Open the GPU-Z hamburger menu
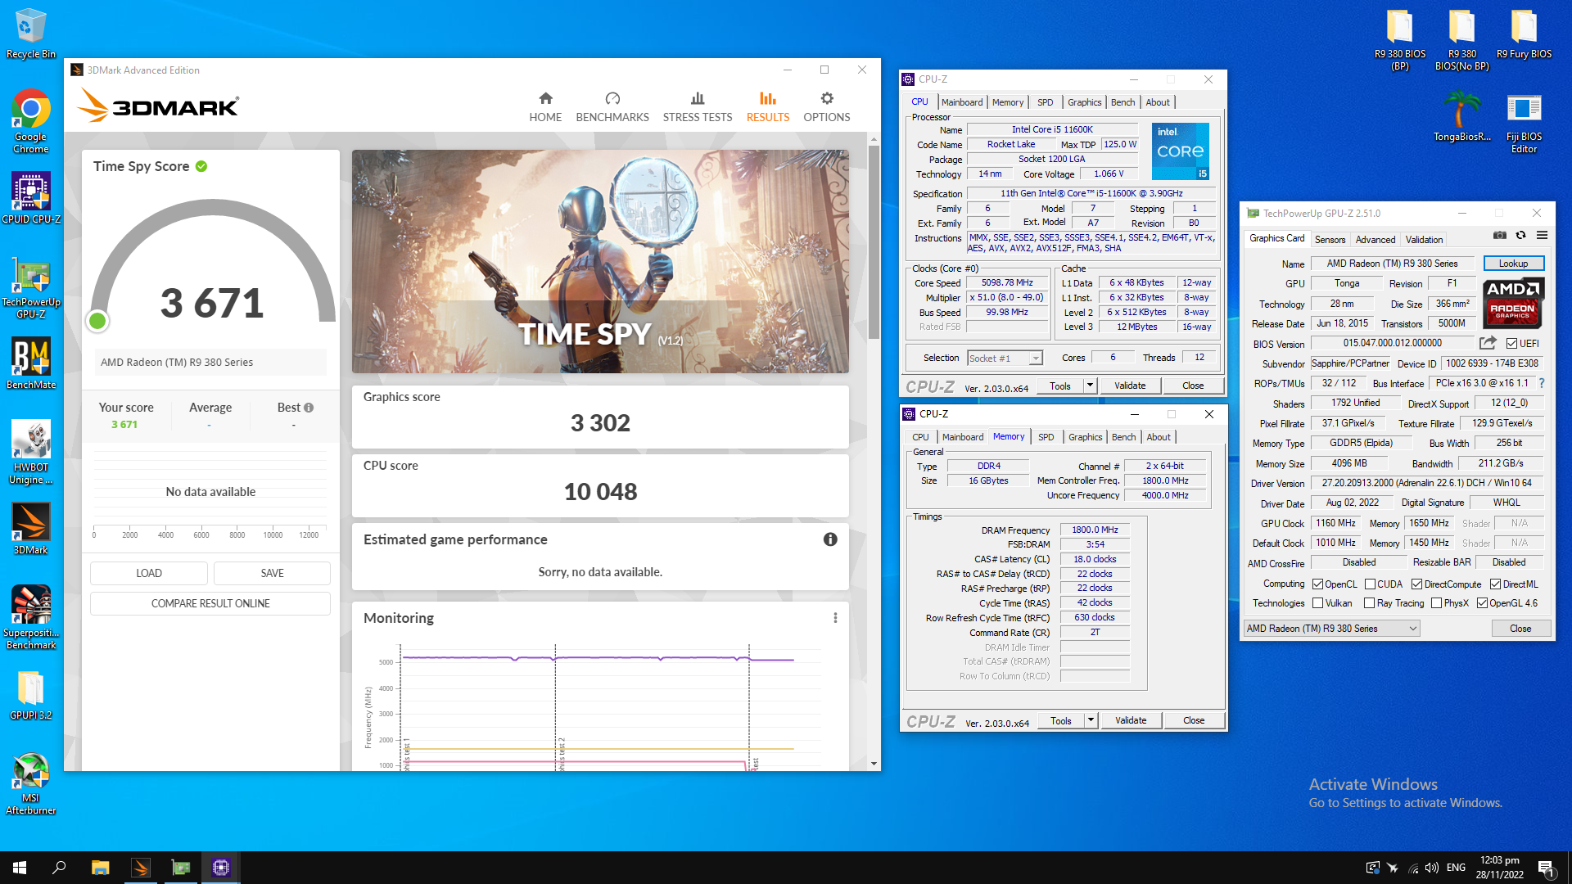 [x=1542, y=236]
